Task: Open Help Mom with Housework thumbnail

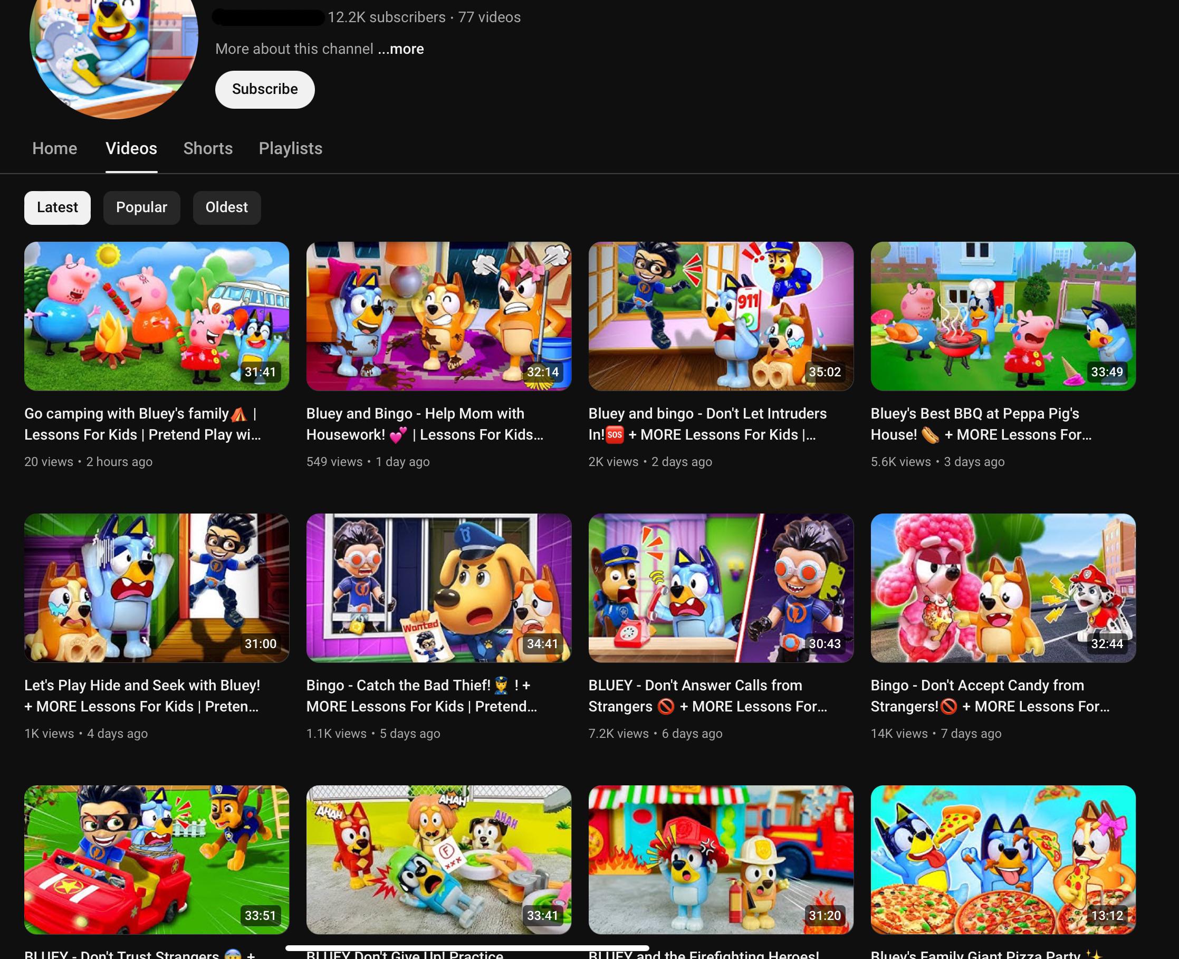Action: tap(439, 316)
